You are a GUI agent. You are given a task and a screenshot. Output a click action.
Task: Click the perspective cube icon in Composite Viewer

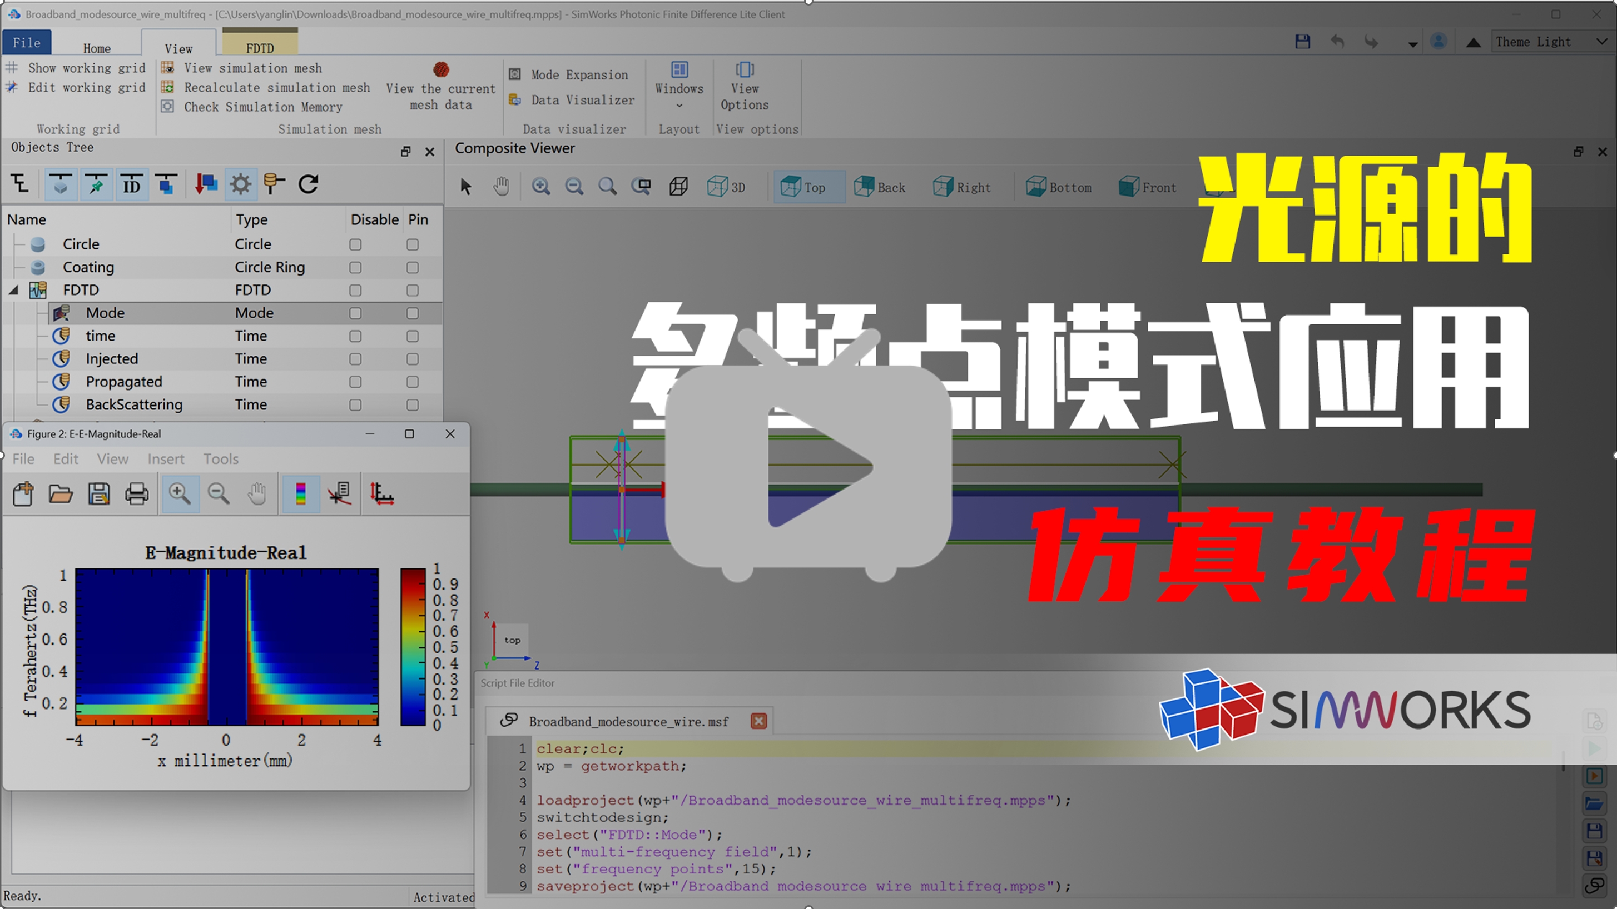(x=678, y=187)
